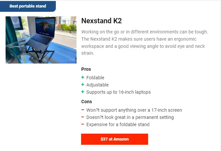Viewport: 221px width, 151px height.
Task: Click the Pros heading
Action: coord(86,69)
